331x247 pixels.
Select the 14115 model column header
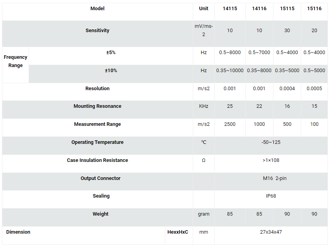[230, 9]
